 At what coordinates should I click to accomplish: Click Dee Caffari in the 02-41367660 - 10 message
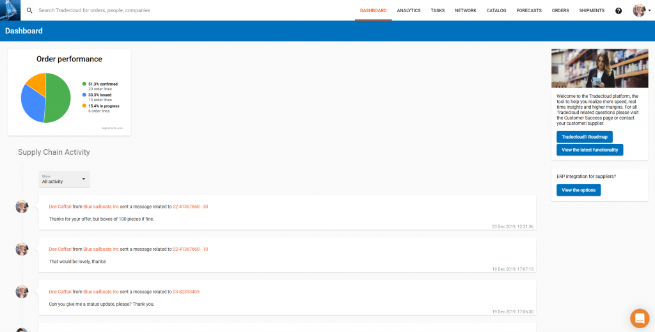coord(60,249)
